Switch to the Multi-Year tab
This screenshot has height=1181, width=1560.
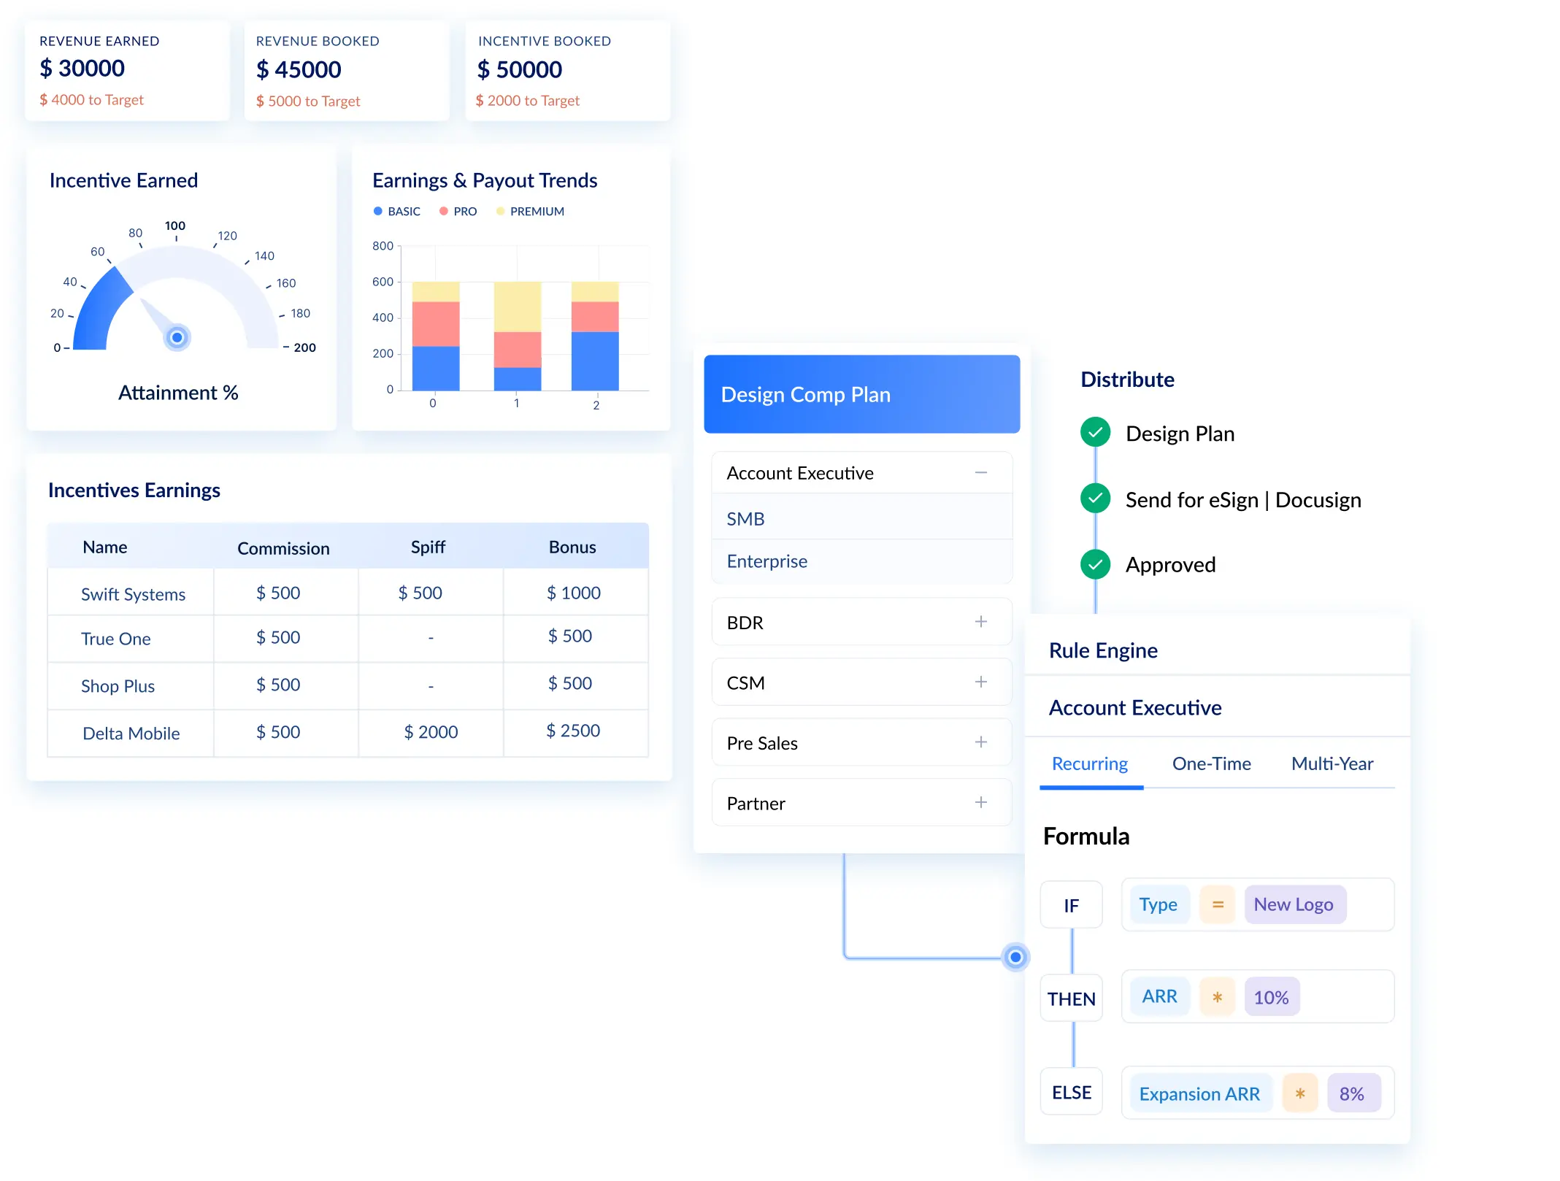1332,763
